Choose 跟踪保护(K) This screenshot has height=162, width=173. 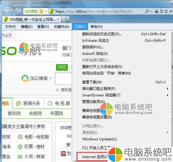tap(124, 47)
